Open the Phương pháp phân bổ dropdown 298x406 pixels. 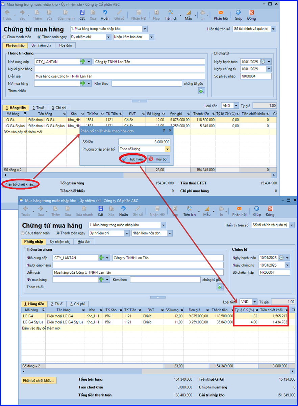click(167, 149)
